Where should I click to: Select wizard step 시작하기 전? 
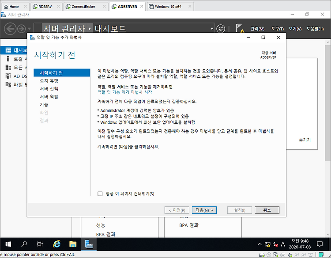pos(62,73)
